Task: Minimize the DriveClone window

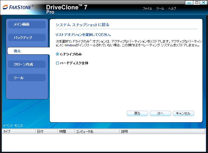Action: (189, 2)
